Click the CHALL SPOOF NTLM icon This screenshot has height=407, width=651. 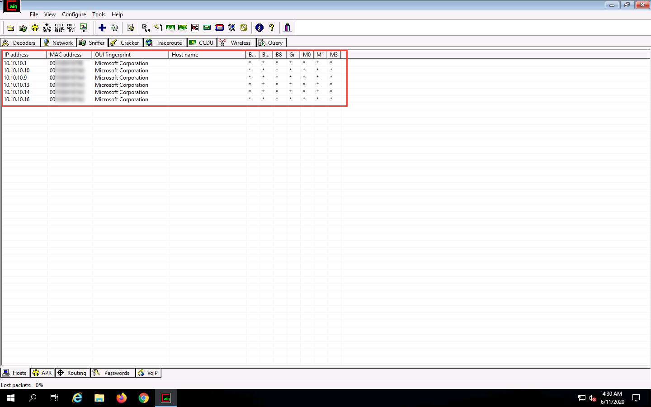pyautogui.click(x=71, y=28)
